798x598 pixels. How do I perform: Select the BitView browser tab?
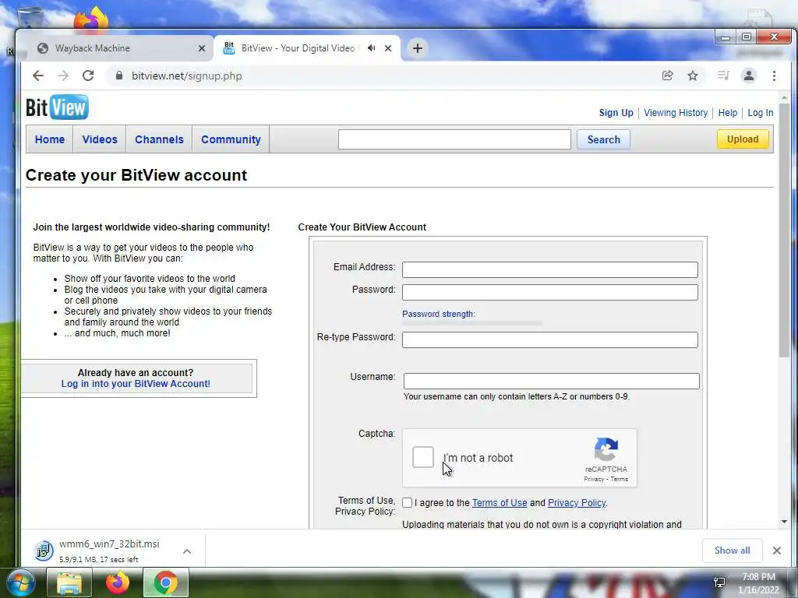305,48
